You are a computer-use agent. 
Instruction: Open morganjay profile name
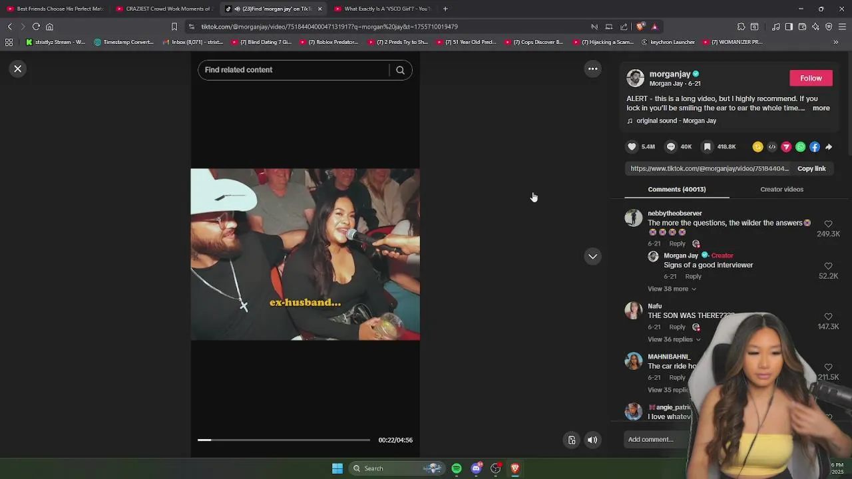coord(670,75)
